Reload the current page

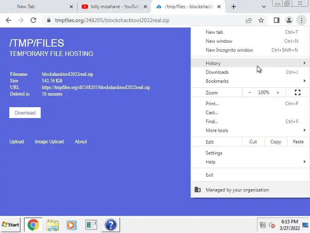click(33, 20)
